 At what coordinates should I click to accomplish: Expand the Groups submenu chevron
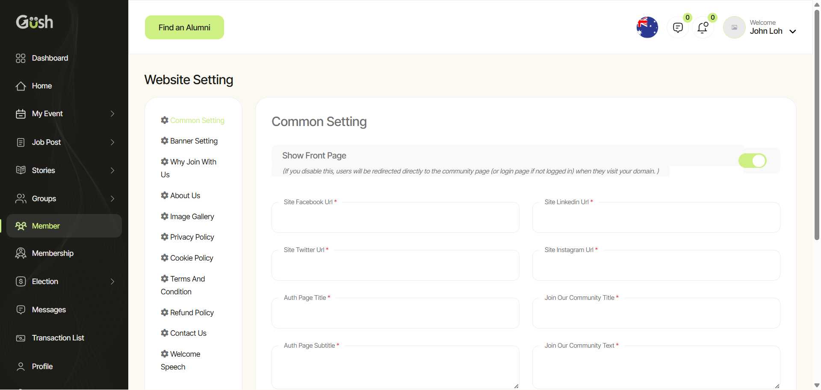tap(112, 199)
